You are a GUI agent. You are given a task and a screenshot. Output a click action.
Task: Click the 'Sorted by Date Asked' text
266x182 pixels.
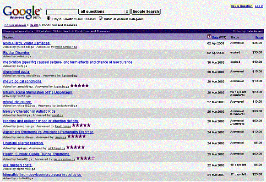(x=248, y=31)
